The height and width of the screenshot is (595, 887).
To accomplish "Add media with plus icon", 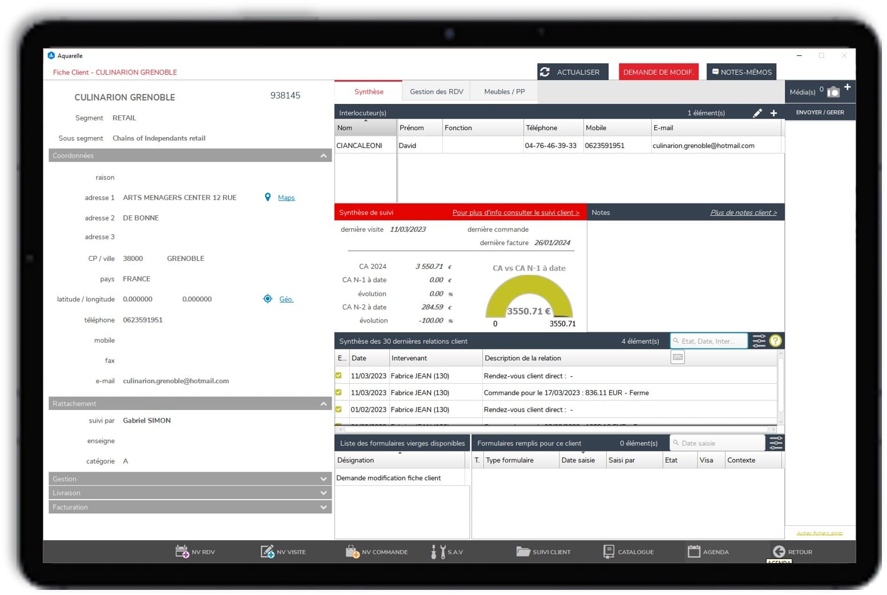I will pyautogui.click(x=847, y=87).
